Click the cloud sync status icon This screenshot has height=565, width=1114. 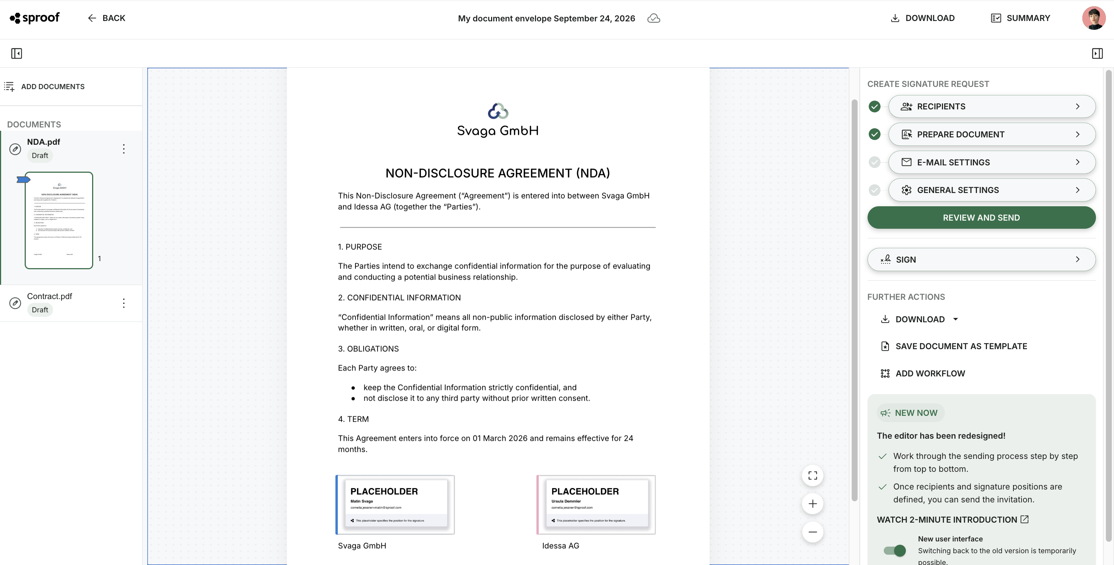pyautogui.click(x=654, y=18)
